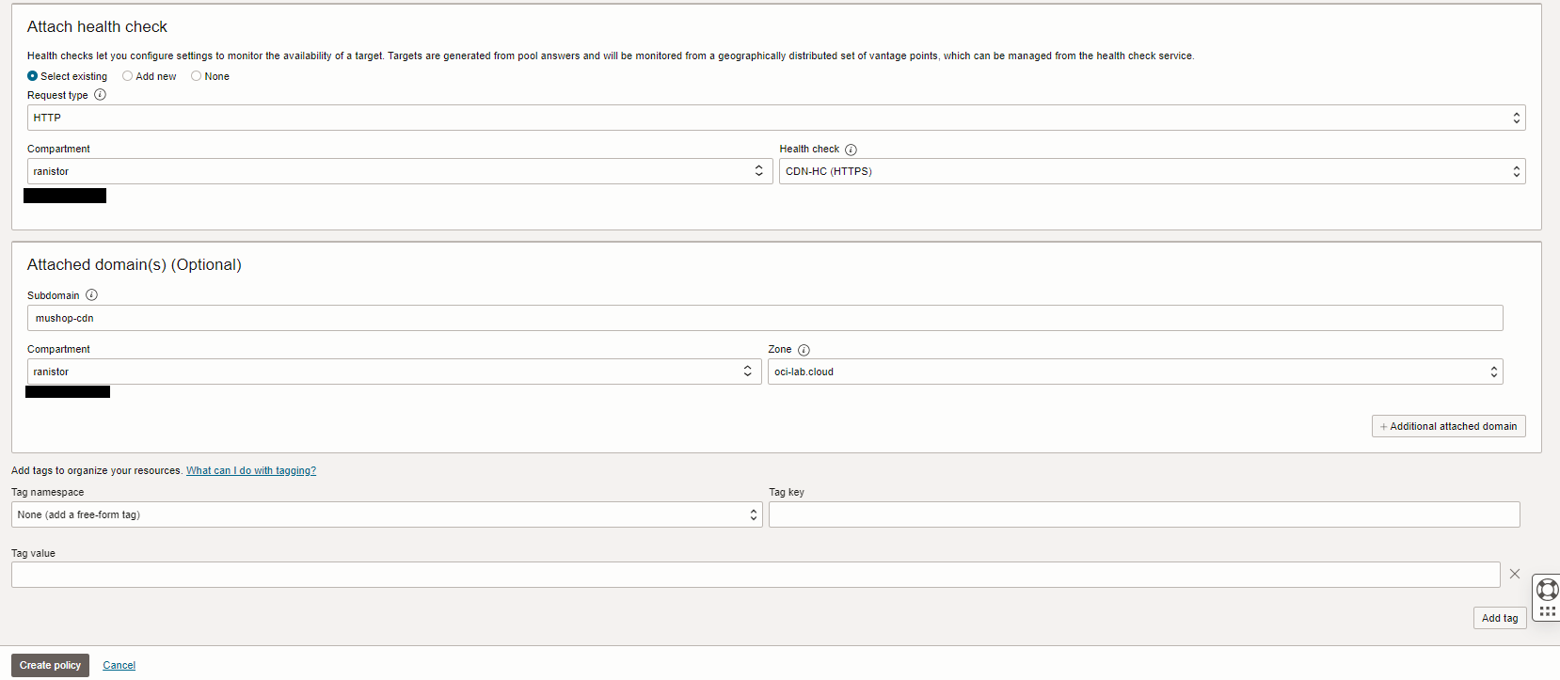The image size is (1560, 680).
Task: Remove the tag row with X icon
Action: point(1514,574)
